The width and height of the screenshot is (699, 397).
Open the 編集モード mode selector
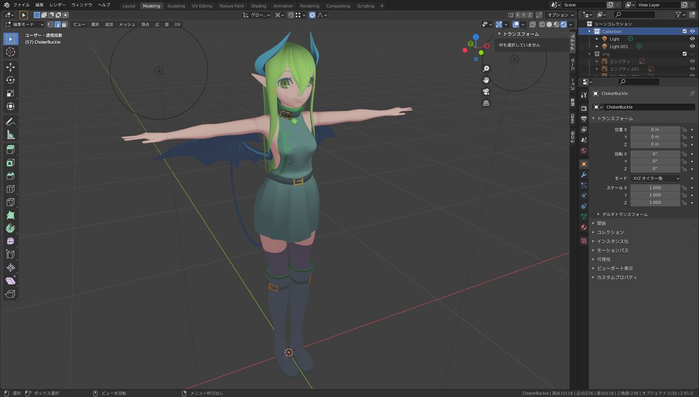pyautogui.click(x=24, y=25)
